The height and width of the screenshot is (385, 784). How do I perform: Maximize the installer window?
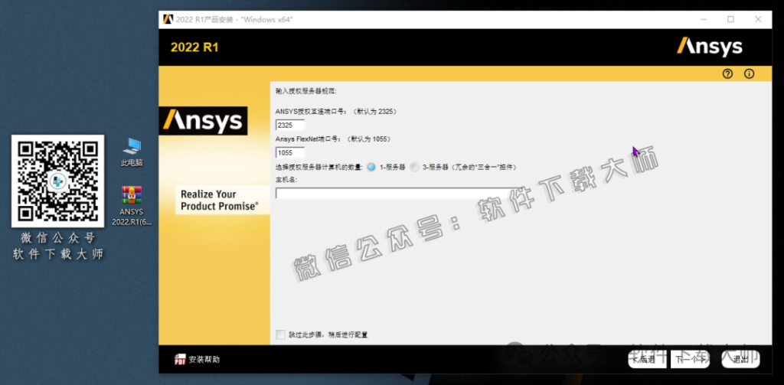(x=730, y=19)
